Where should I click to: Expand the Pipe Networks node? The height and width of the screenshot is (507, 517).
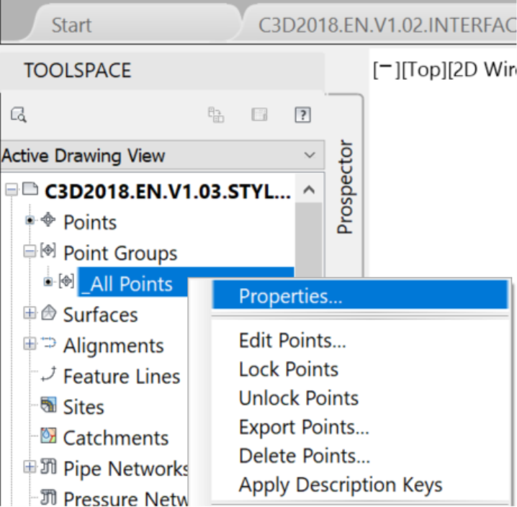click(30, 467)
